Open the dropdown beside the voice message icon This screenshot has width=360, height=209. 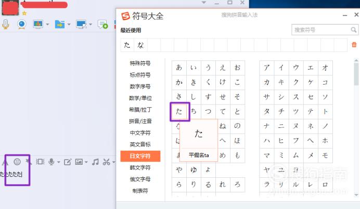pos(59,162)
